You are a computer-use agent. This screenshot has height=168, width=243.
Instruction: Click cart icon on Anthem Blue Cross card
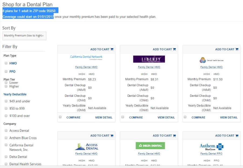pos(237,136)
